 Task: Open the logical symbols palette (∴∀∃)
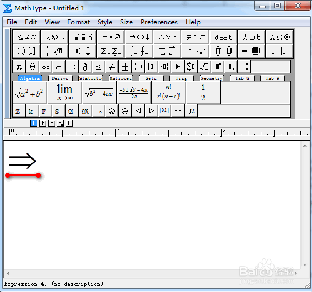click(167, 37)
